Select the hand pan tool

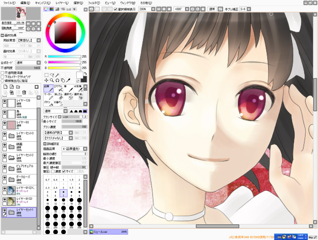click(63, 80)
